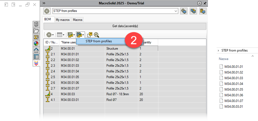
Task: Select file M34.00.01.01 in explorer
Action: click(231, 66)
